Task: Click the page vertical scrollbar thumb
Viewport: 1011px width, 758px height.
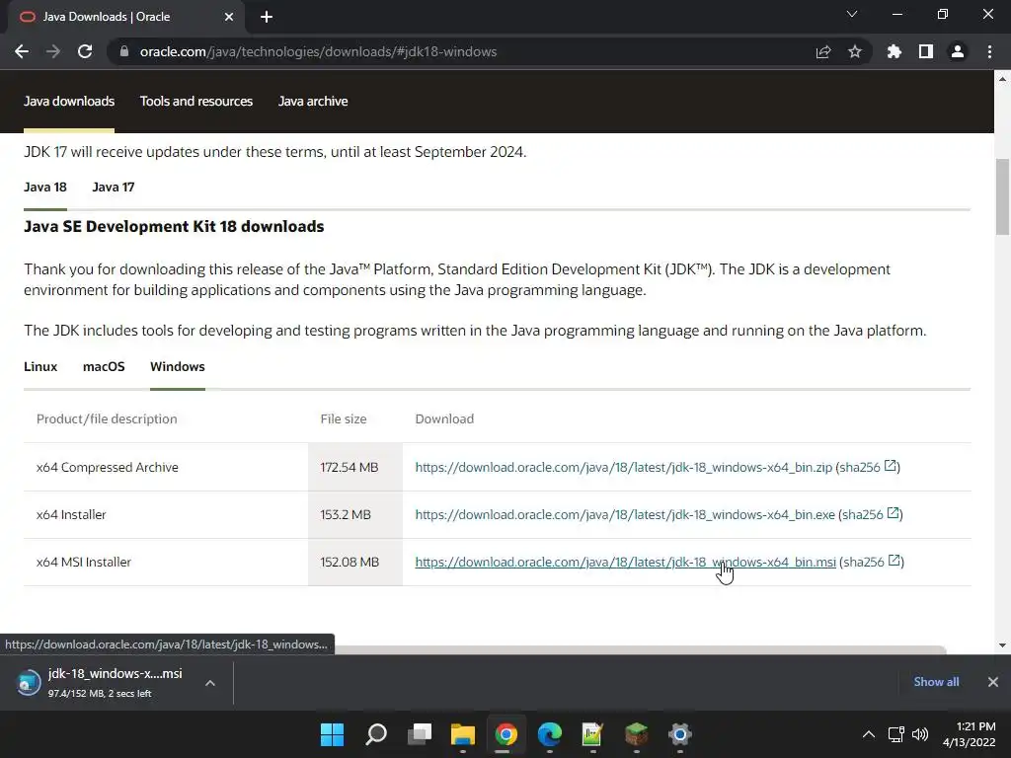Action: [x=1003, y=196]
